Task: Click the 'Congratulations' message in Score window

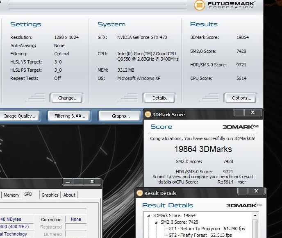Action: (202, 138)
